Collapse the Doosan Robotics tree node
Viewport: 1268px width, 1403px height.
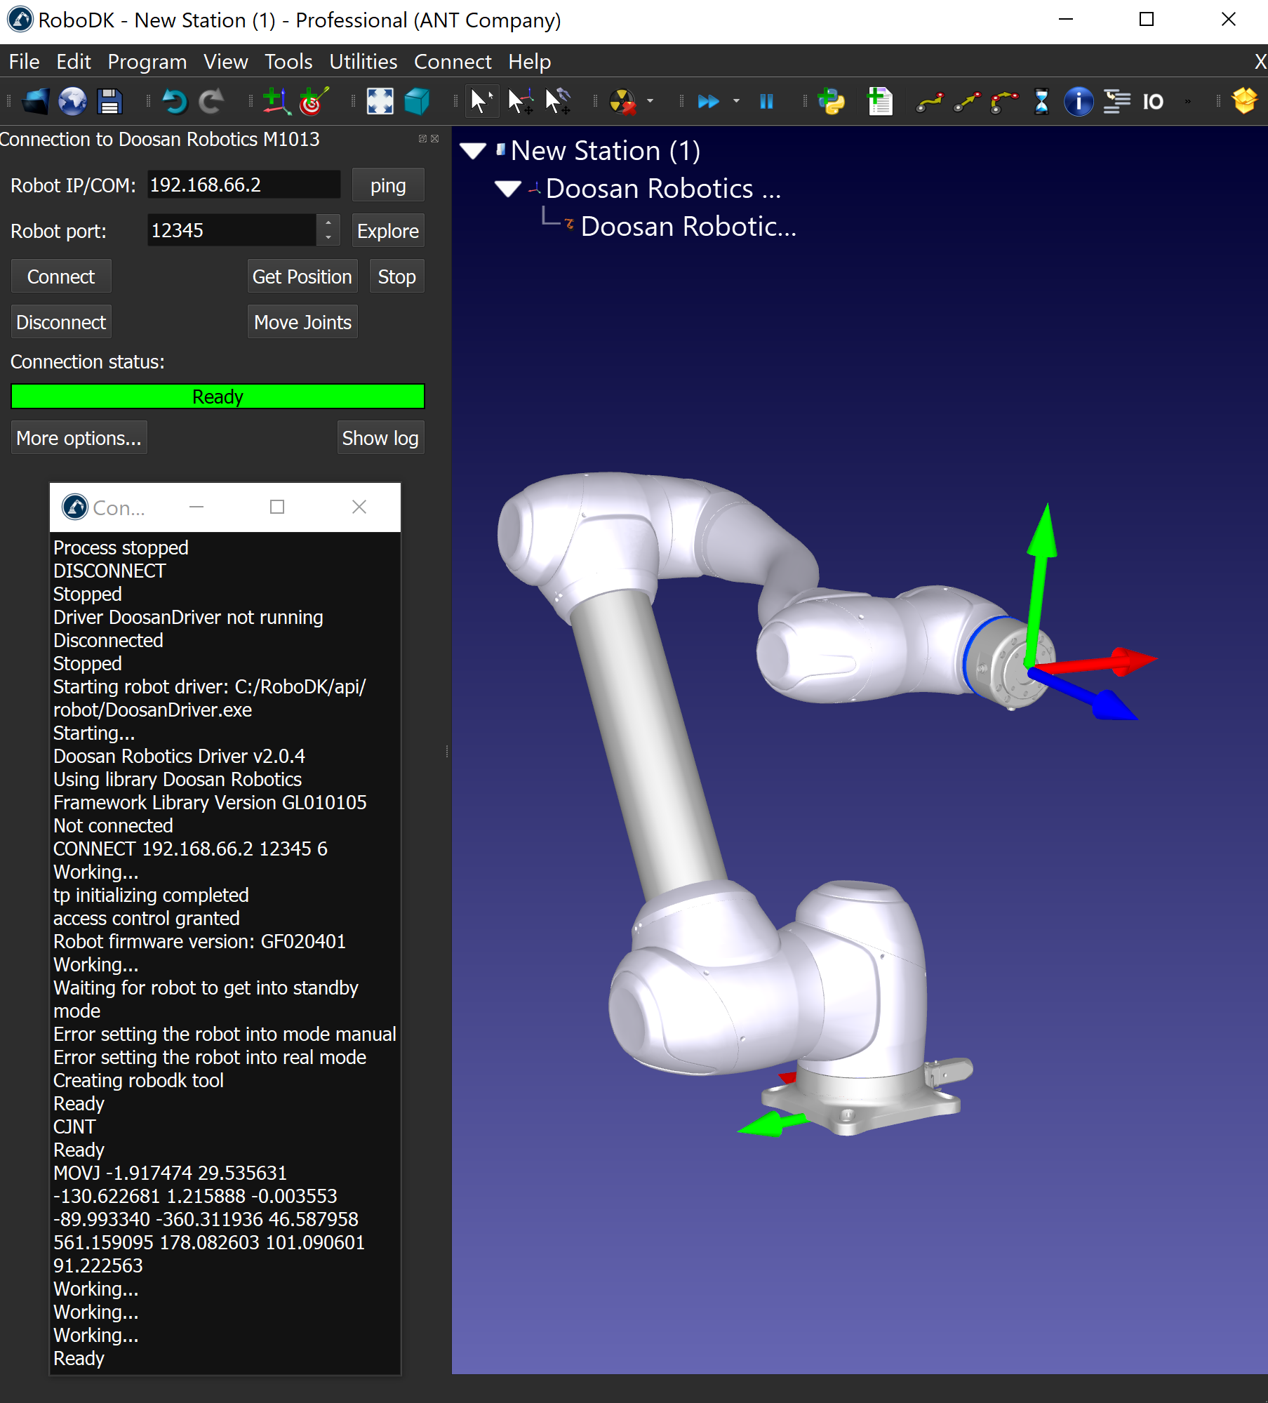point(507,189)
